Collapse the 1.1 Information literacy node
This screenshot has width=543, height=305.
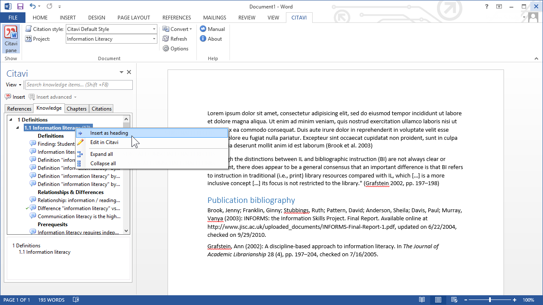click(x=18, y=128)
